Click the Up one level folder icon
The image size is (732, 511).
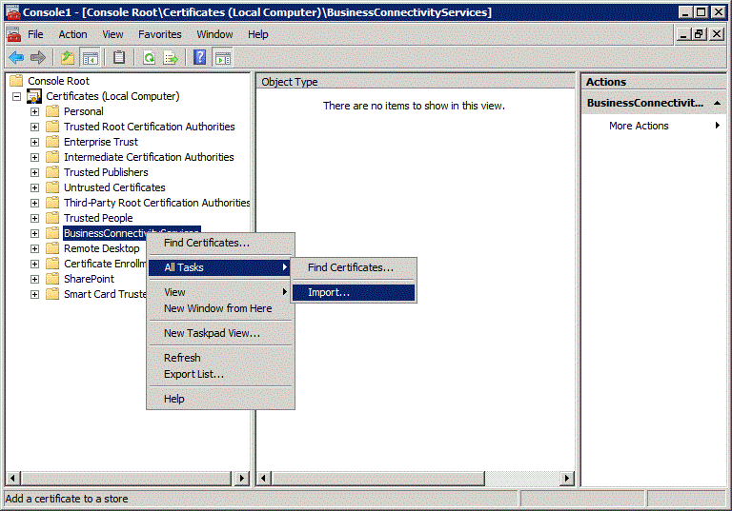click(x=68, y=58)
